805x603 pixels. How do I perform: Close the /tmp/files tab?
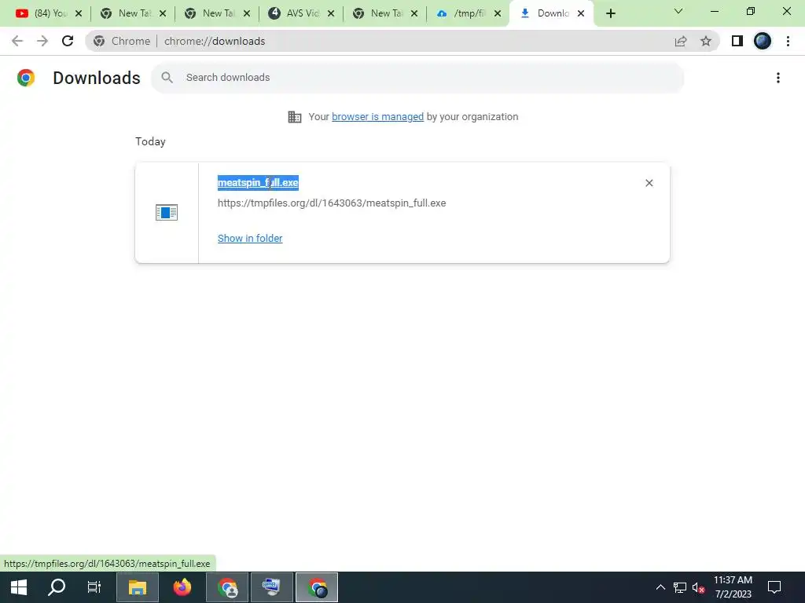pos(498,14)
